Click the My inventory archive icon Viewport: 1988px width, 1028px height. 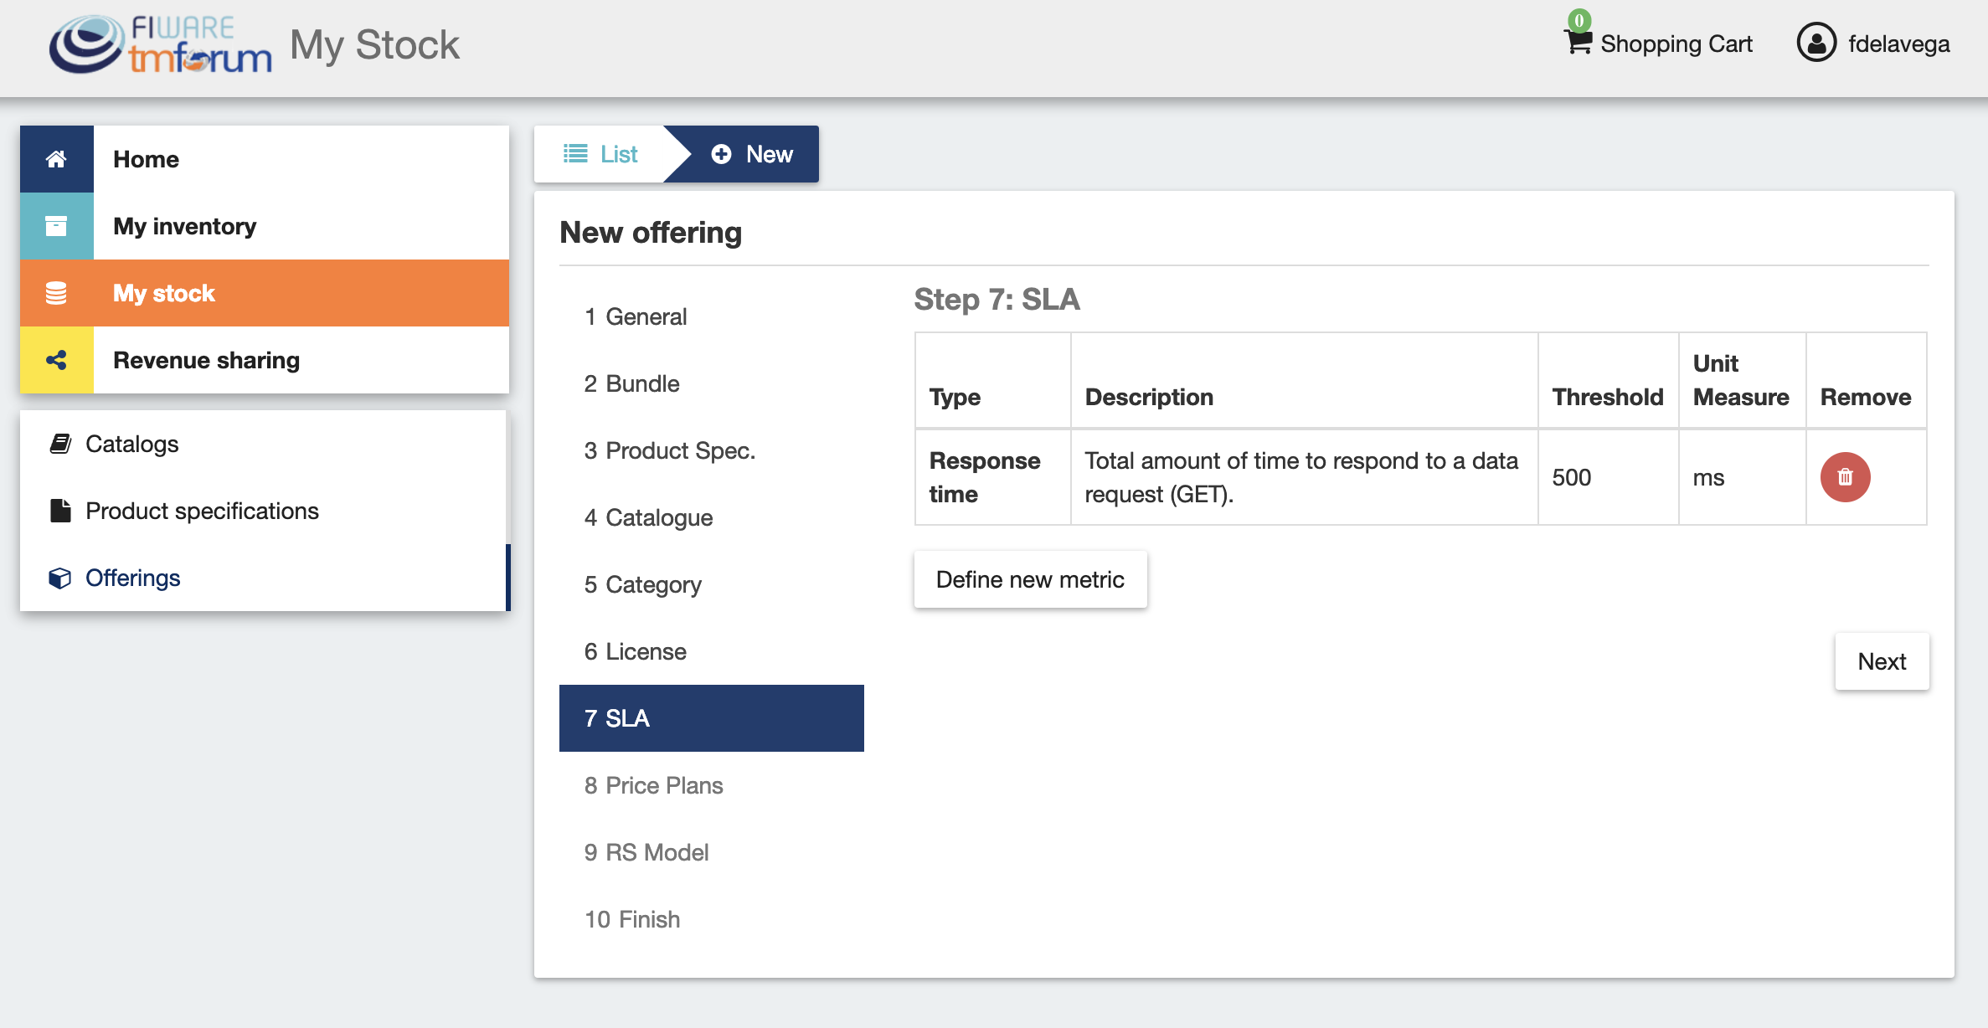tap(56, 226)
